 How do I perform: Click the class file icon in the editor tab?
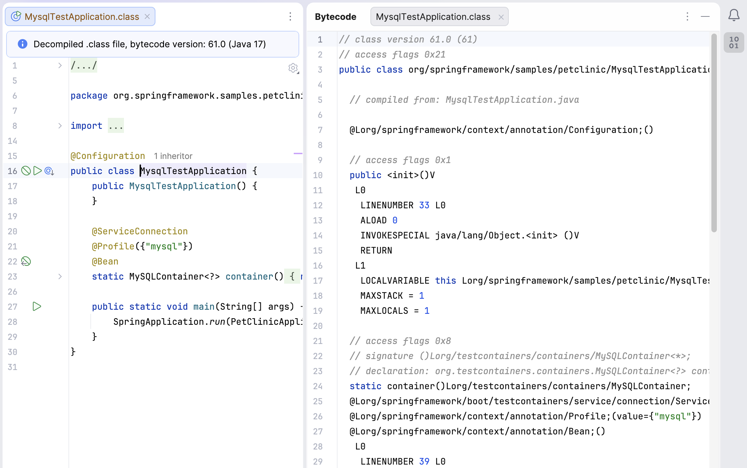click(16, 16)
